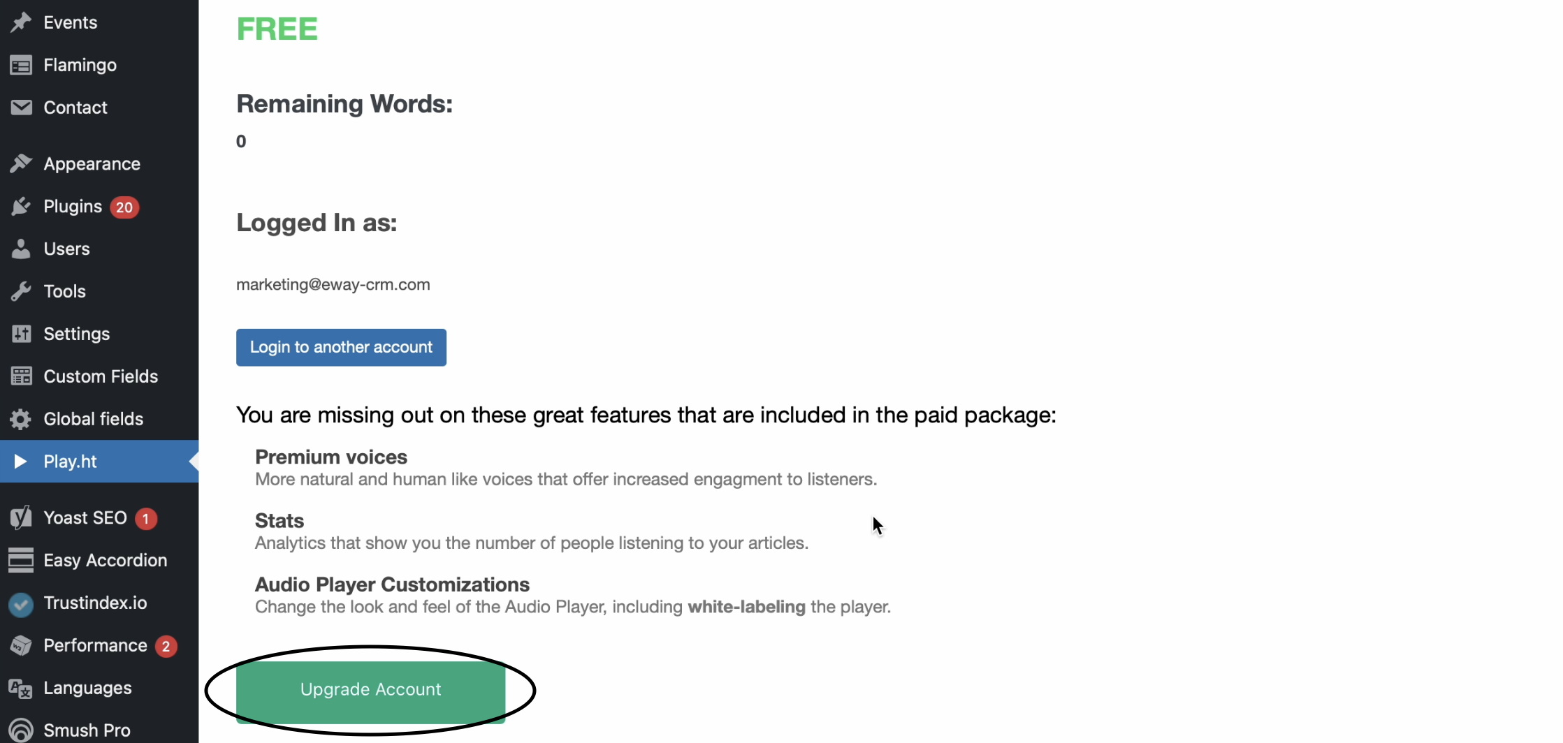Open the Settings menu item

pos(99,334)
